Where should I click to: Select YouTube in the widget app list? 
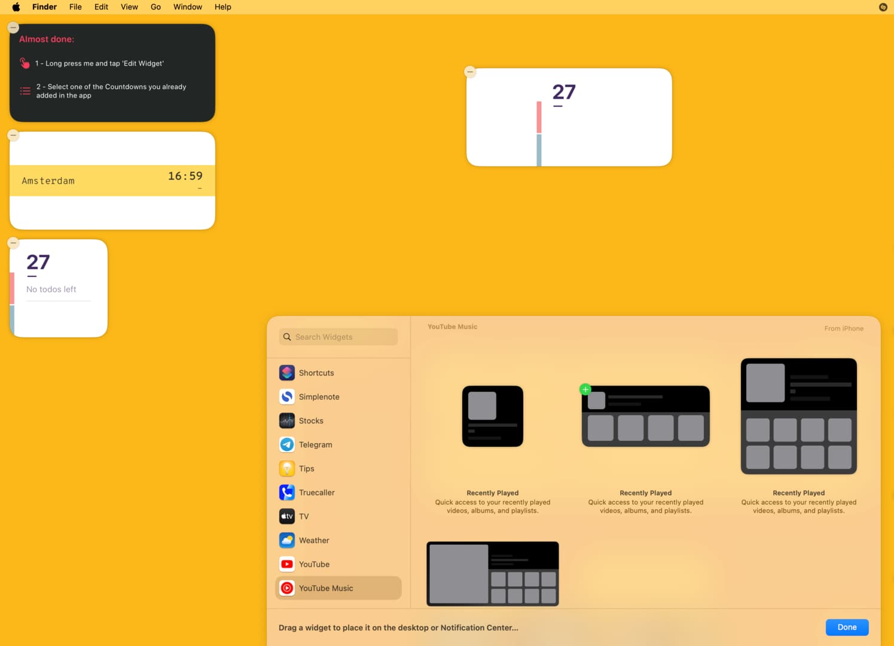[338, 564]
